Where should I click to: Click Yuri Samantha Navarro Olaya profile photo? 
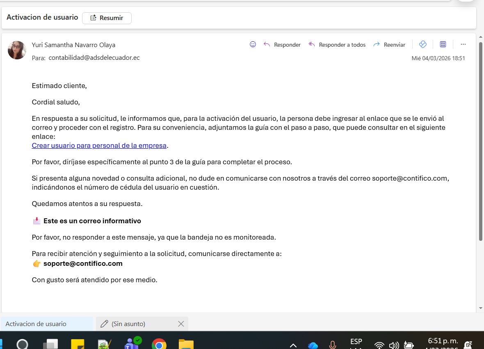(17, 50)
